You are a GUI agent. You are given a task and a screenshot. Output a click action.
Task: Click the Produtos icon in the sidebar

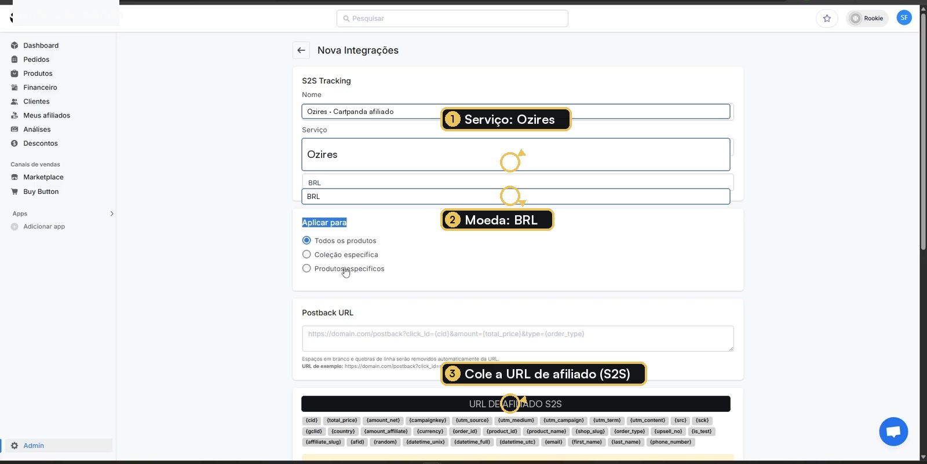point(14,73)
